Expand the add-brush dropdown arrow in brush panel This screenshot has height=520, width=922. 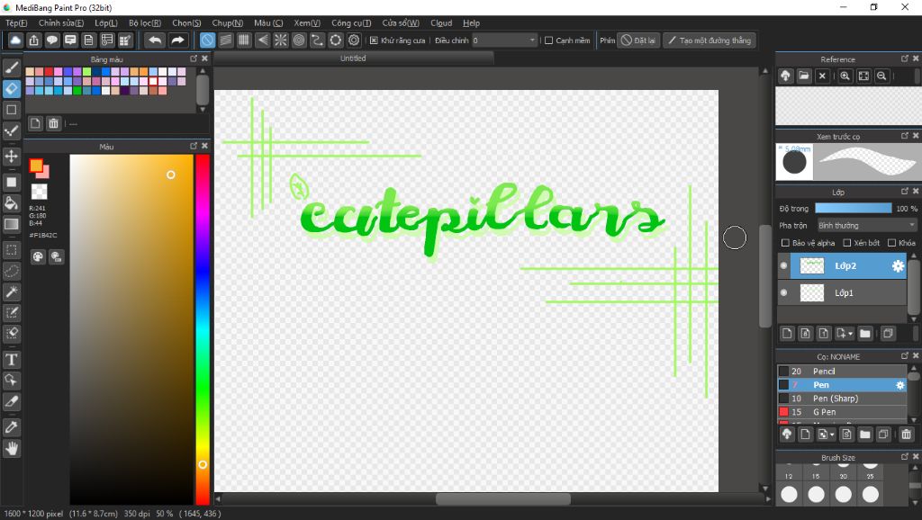coord(832,435)
